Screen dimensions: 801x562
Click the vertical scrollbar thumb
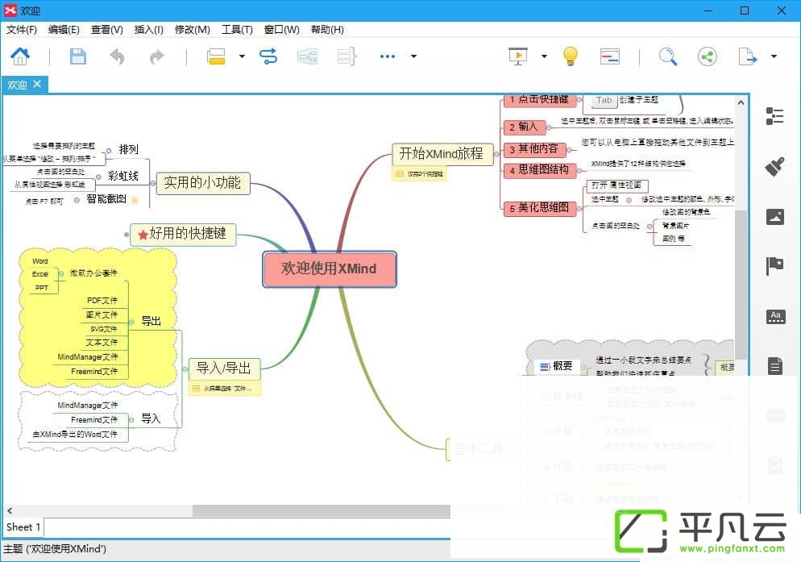pyautogui.click(x=741, y=284)
